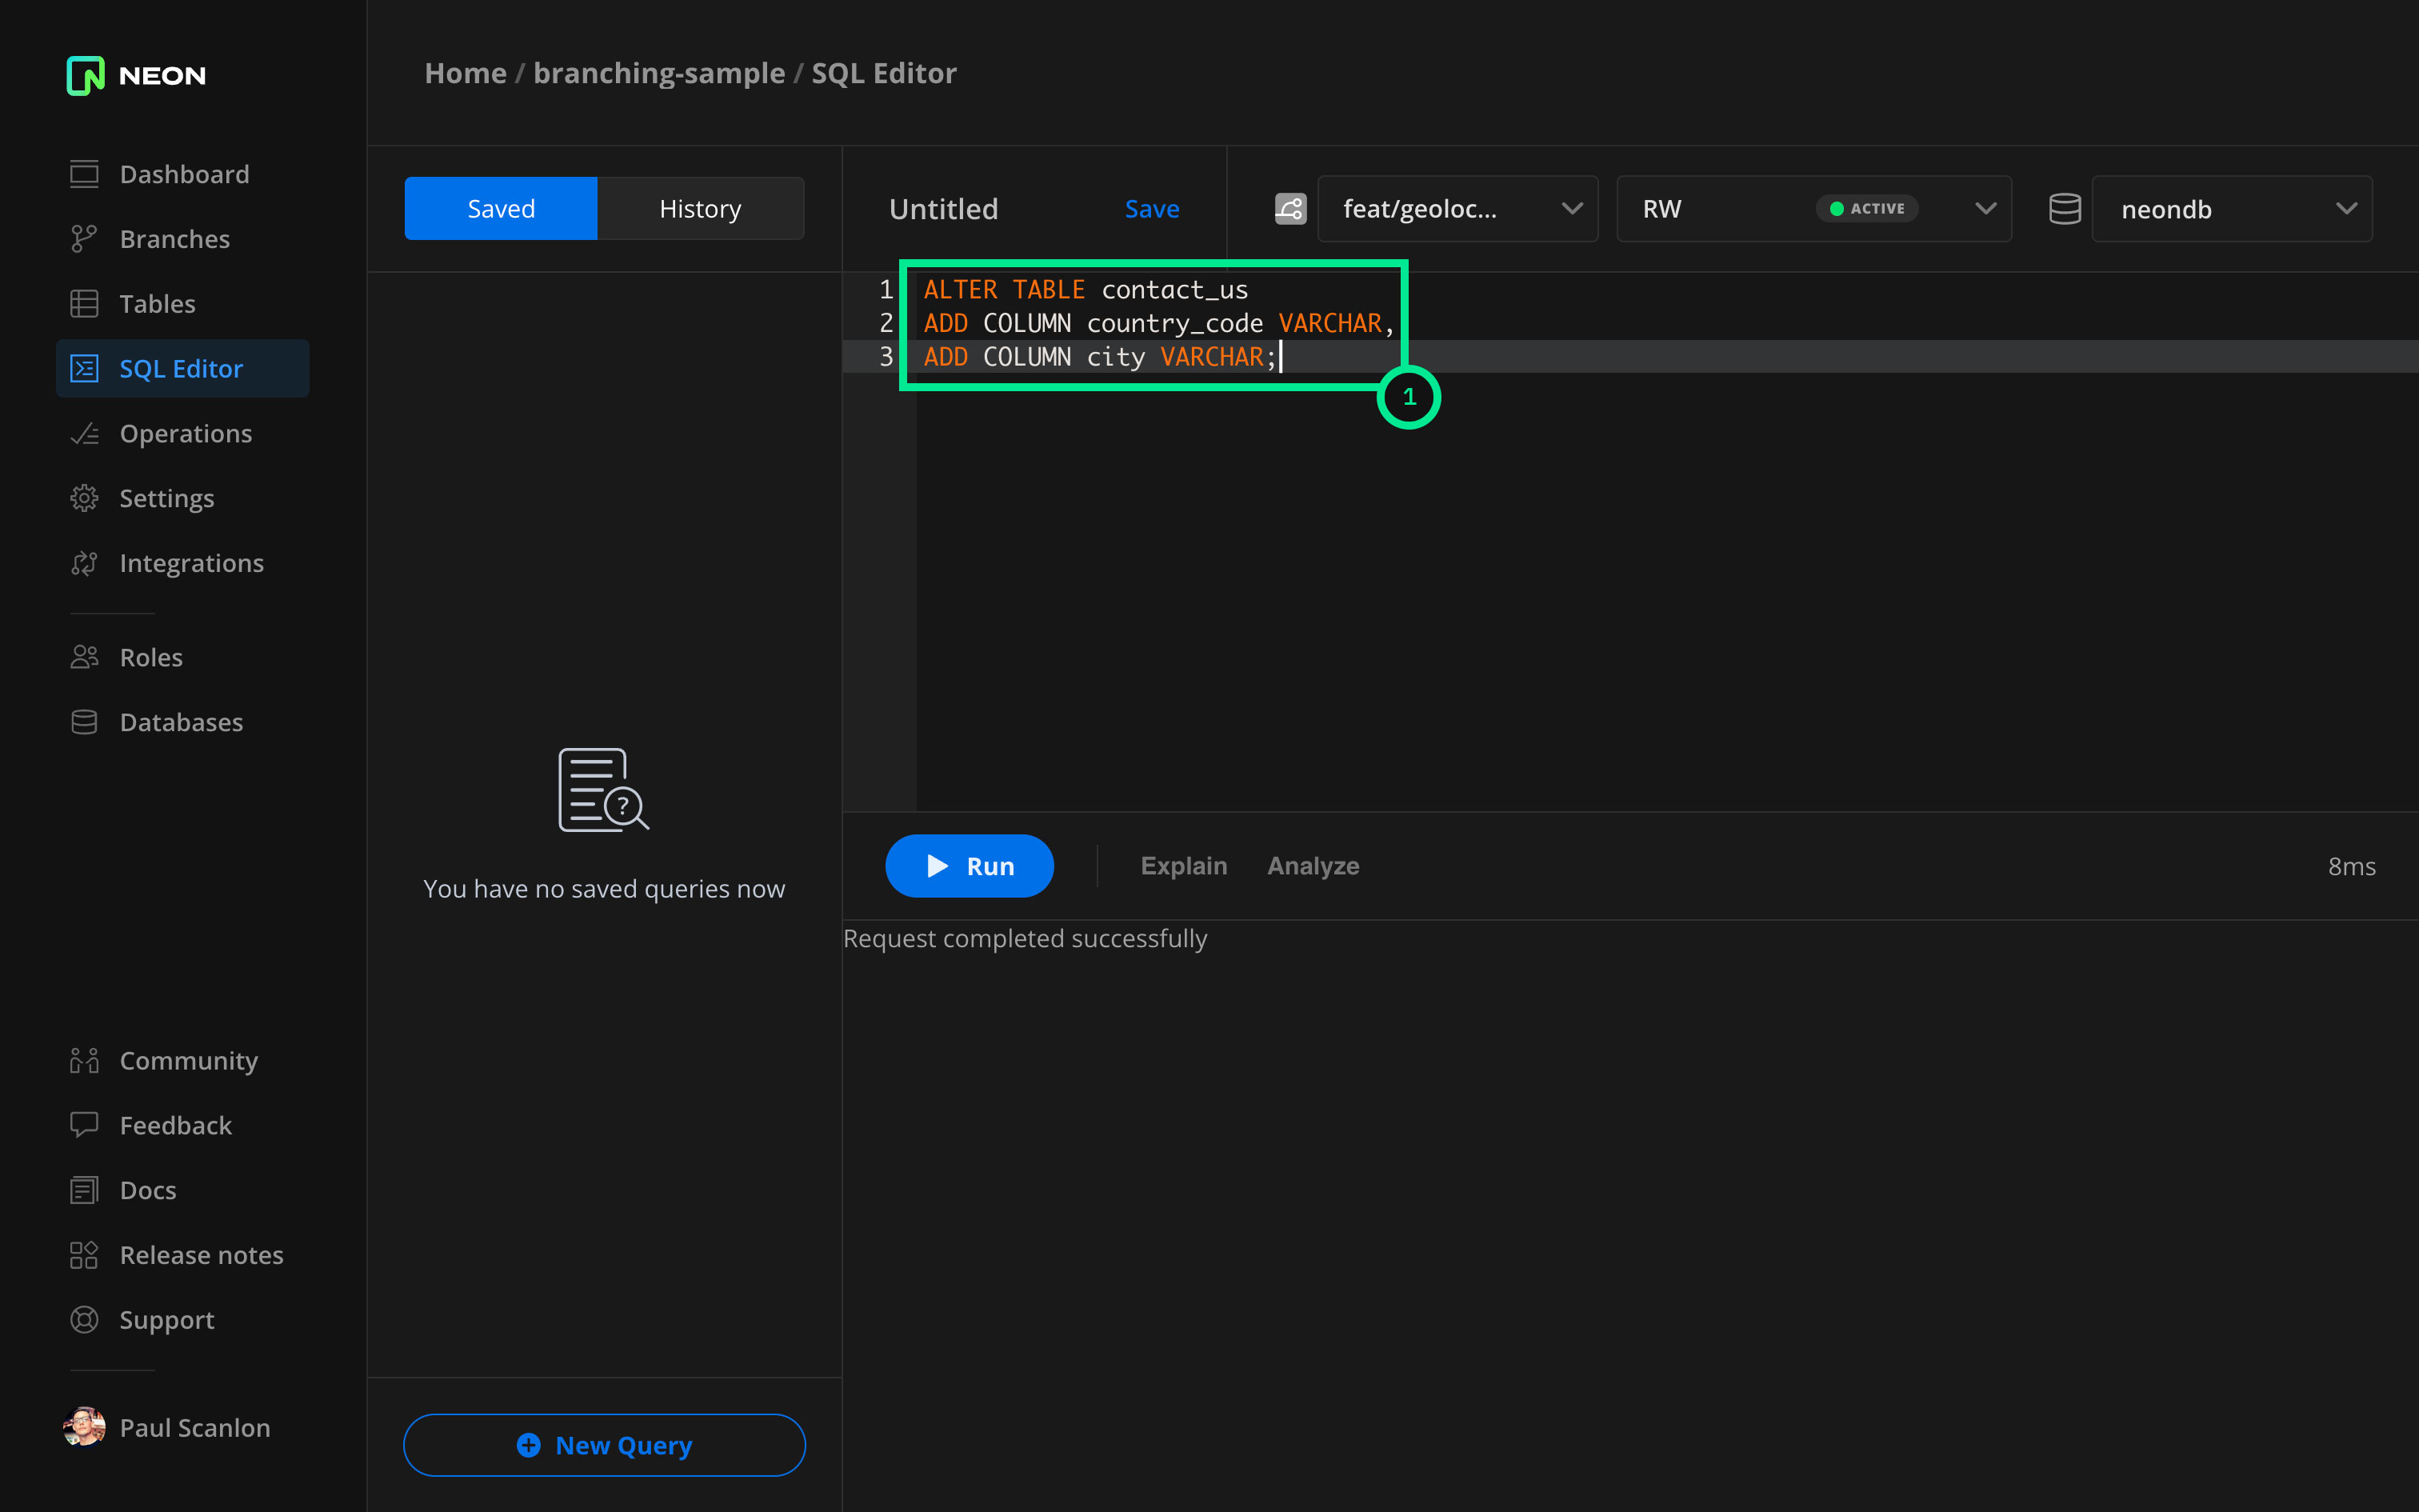Switch to the History tab
This screenshot has height=1512, width=2419.
point(700,209)
